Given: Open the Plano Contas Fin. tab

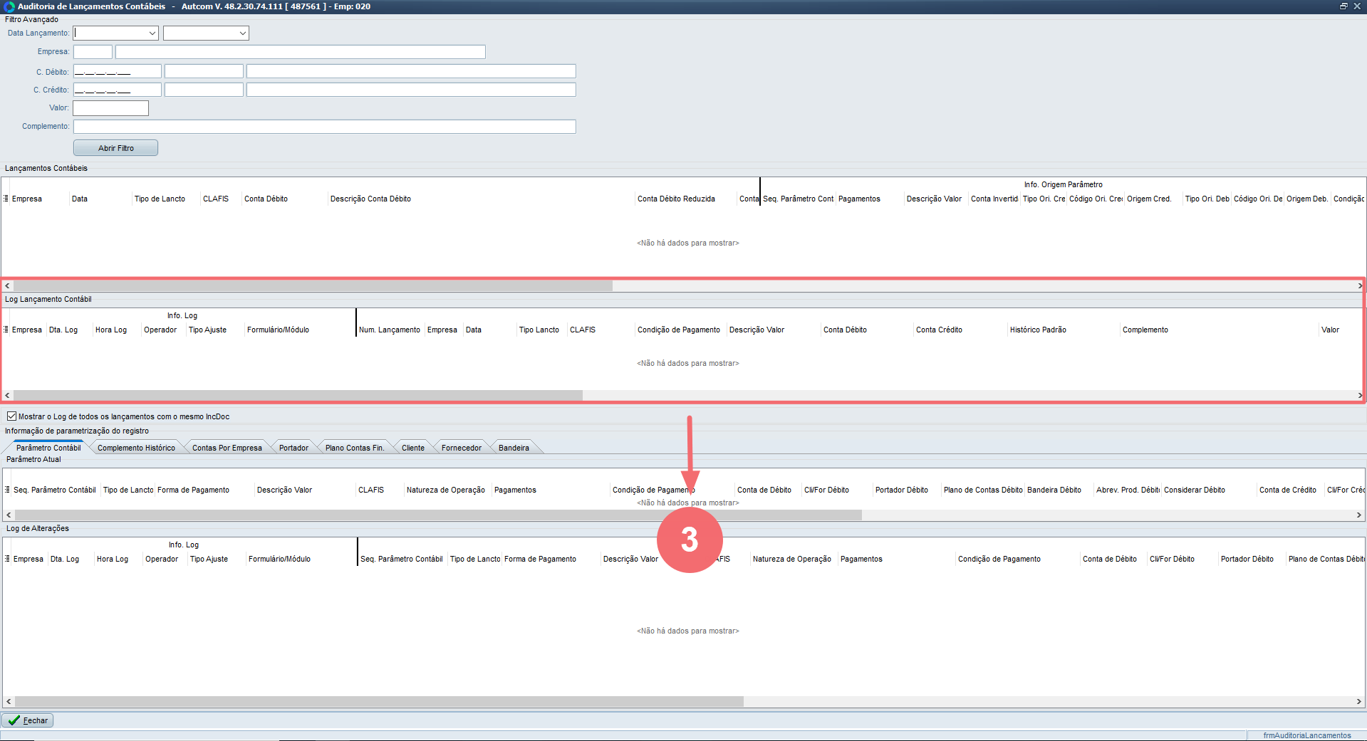Looking at the screenshot, I should pyautogui.click(x=355, y=448).
